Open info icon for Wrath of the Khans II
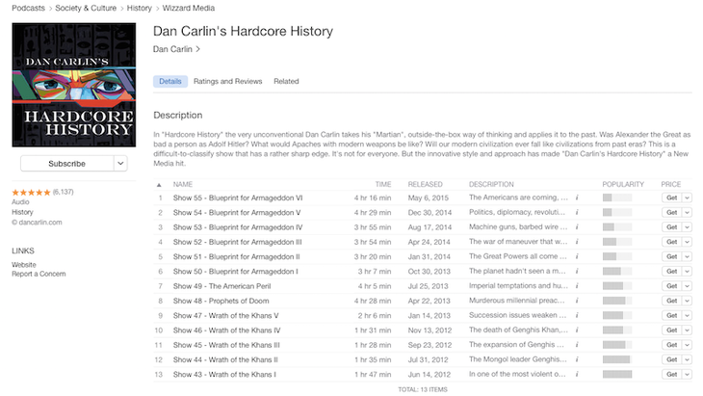Viewport: 703px width, 396px height. point(577,359)
